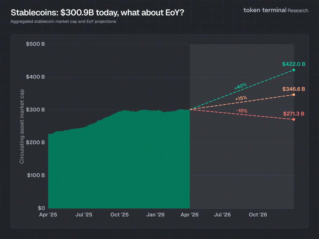Click the orange $346.6 B projection endpoint dot

click(294, 95)
